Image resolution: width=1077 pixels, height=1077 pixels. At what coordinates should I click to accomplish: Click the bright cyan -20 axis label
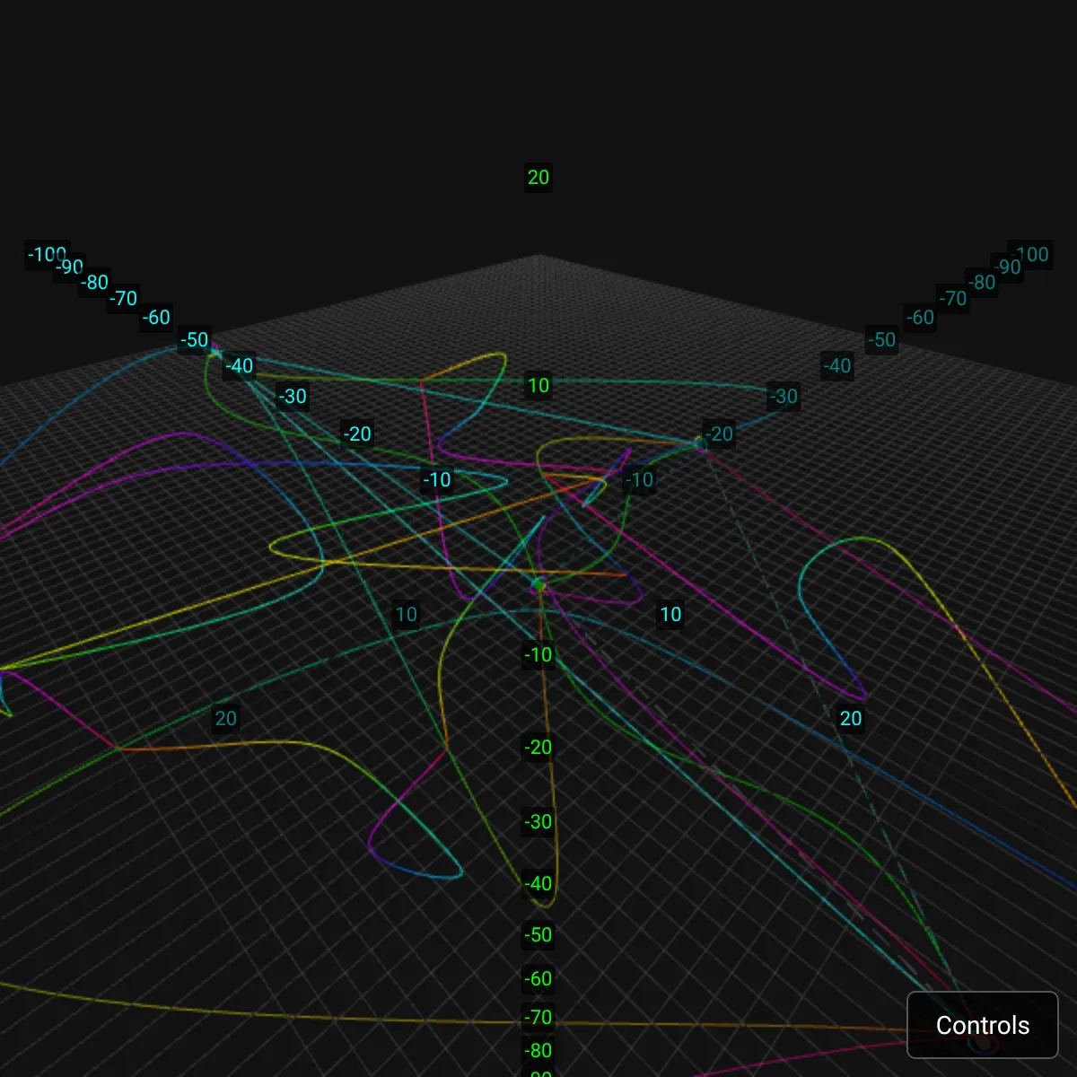[357, 434]
